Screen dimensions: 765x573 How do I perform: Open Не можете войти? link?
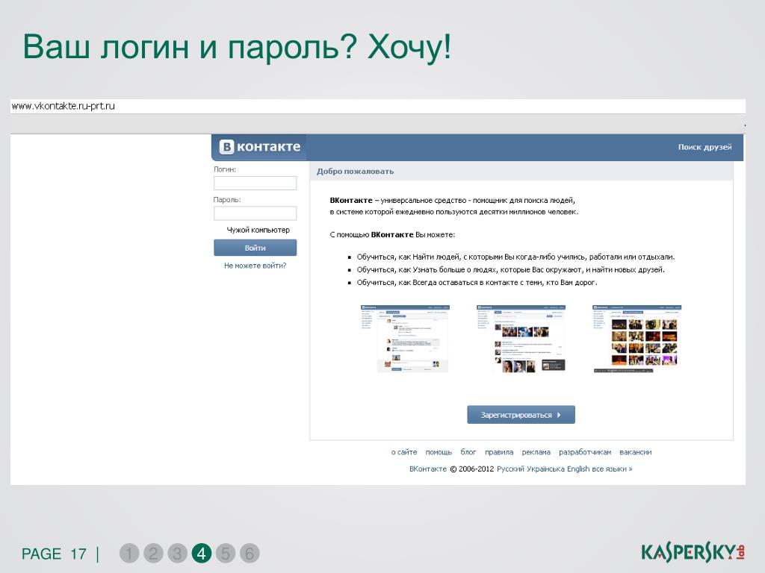[x=255, y=266]
